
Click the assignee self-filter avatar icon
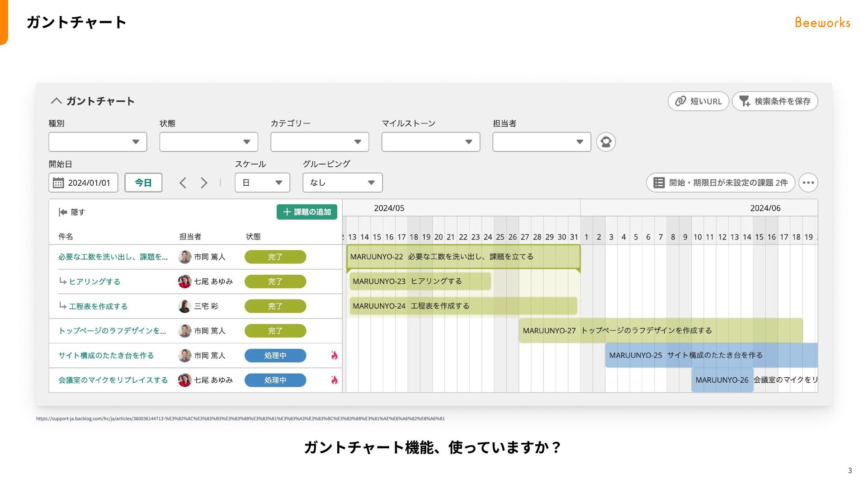pyautogui.click(x=606, y=142)
